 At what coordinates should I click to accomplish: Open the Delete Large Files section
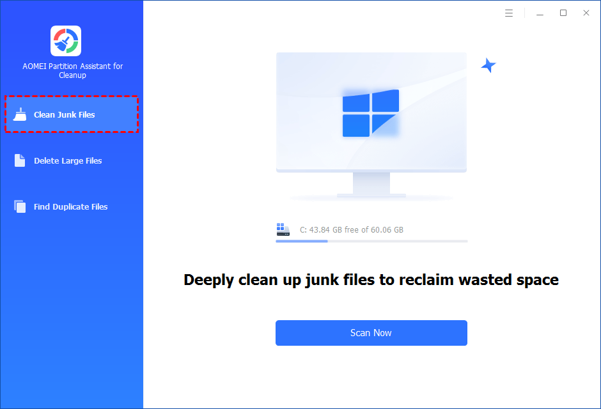coord(72,160)
